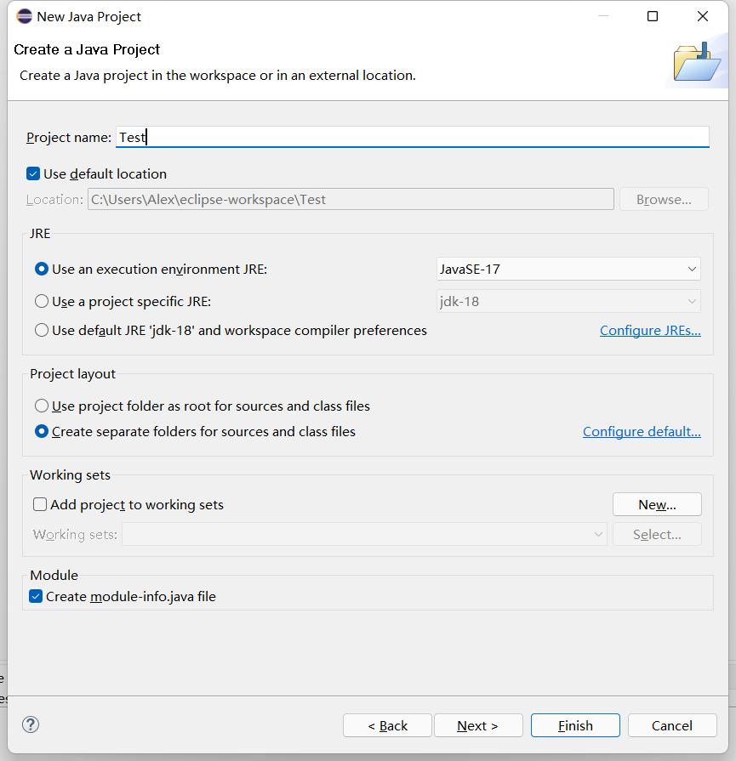Open the JavaSE-17 execution environment dropdown

point(568,269)
